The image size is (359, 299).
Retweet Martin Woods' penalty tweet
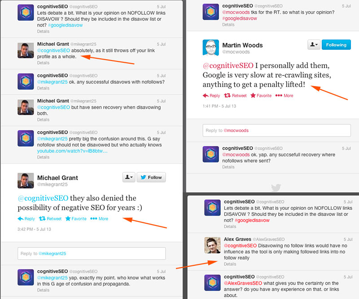tap(235, 95)
